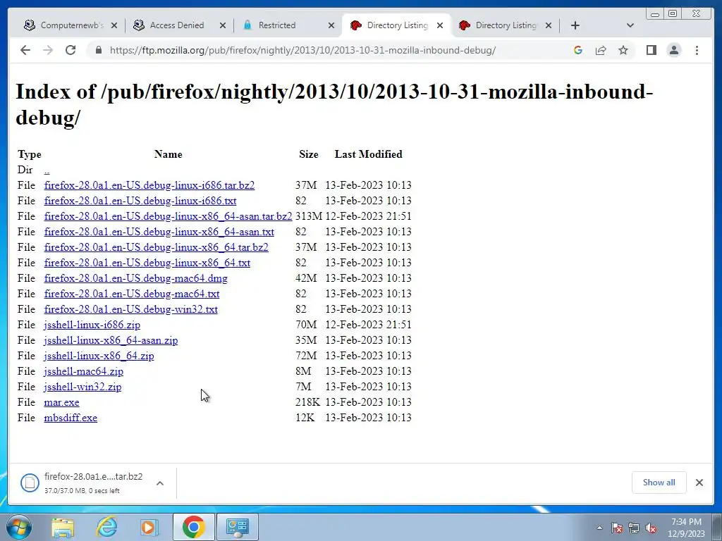Close the downloads bar
722x541 pixels.
(699, 483)
